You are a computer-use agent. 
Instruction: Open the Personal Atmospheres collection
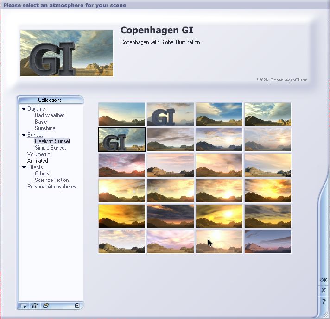click(52, 187)
